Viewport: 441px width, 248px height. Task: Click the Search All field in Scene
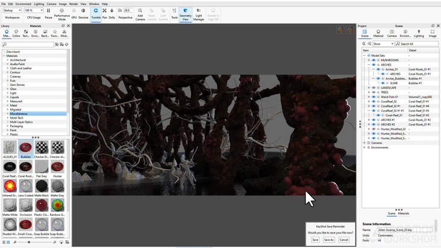point(417,44)
